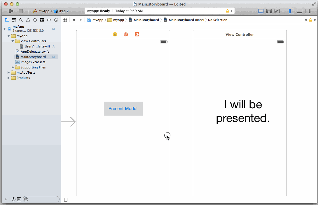
Task: Click the navigator filter search field
Action: click(x=41, y=199)
